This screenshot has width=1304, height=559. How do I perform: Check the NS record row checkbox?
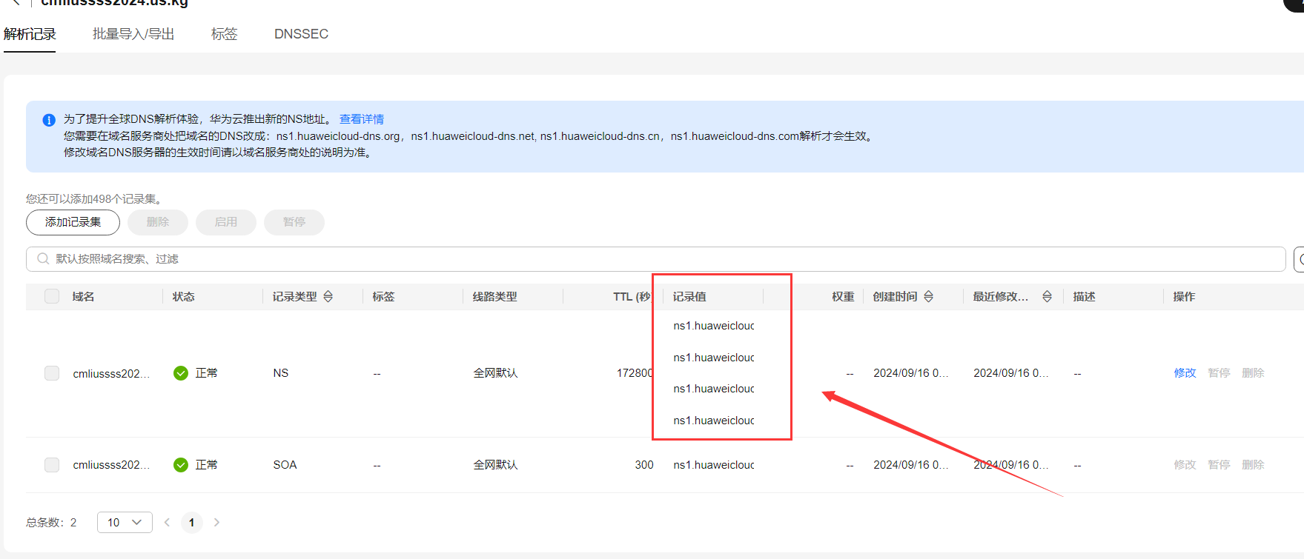52,373
